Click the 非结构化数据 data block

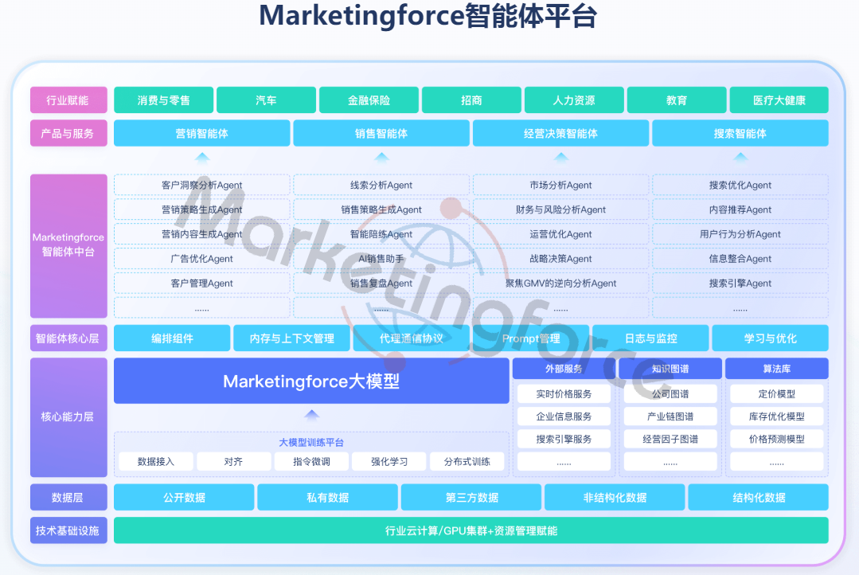(615, 497)
